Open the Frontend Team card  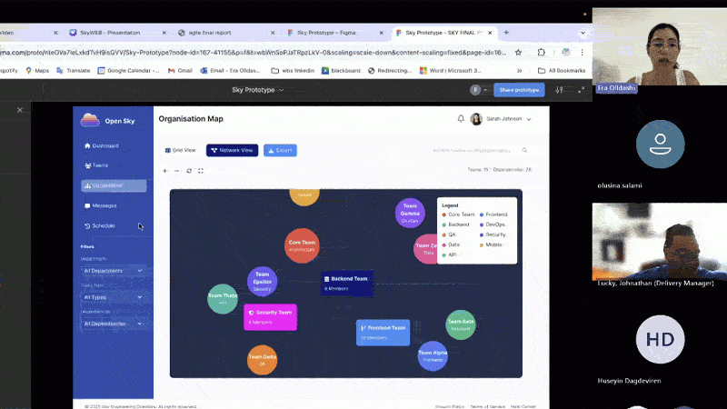click(383, 333)
